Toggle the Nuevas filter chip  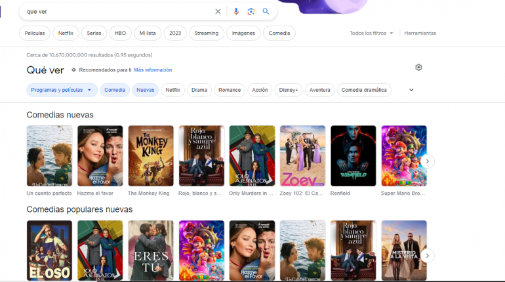point(146,90)
